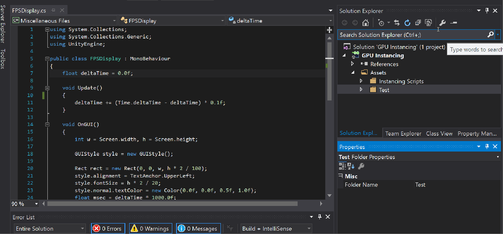
Task: Collapse the using directives region
Action: pos(47,29)
